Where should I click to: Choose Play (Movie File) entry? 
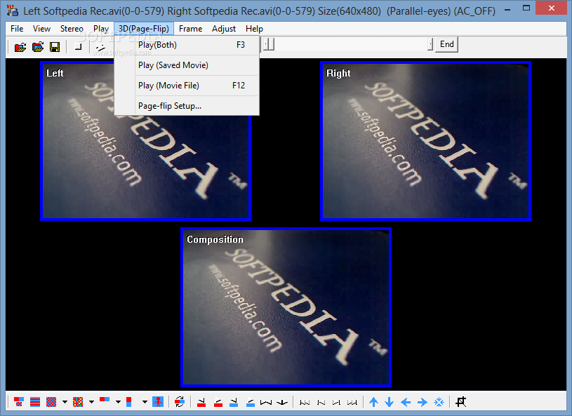187,86
